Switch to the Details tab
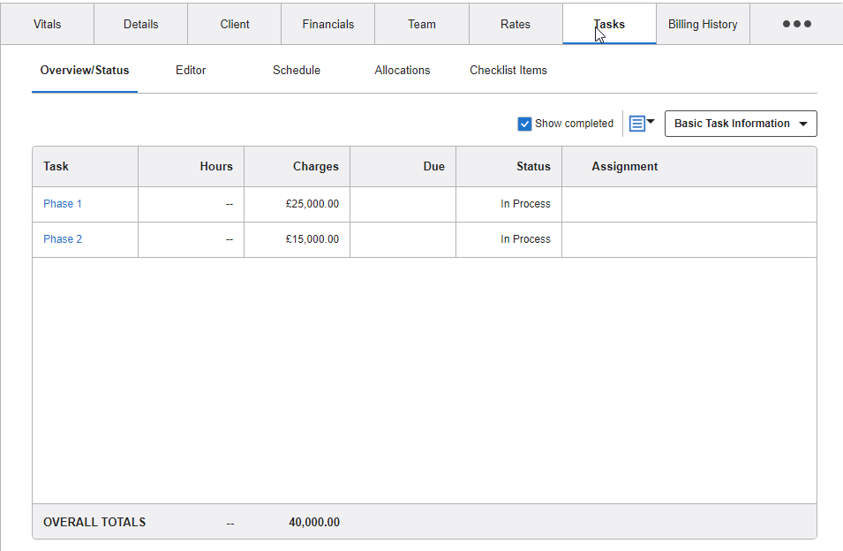843x551 pixels. coord(141,24)
